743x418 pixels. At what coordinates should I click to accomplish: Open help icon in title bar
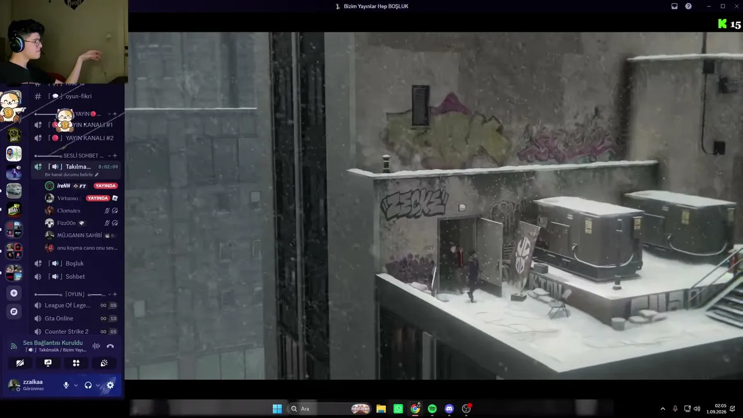[688, 6]
